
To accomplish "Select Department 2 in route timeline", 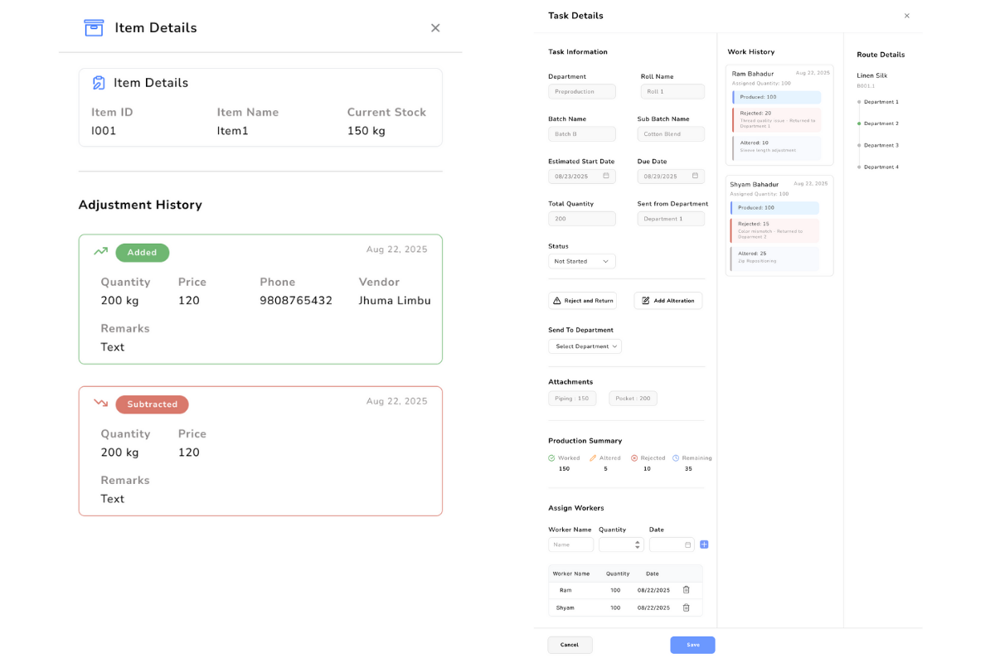I will (881, 123).
